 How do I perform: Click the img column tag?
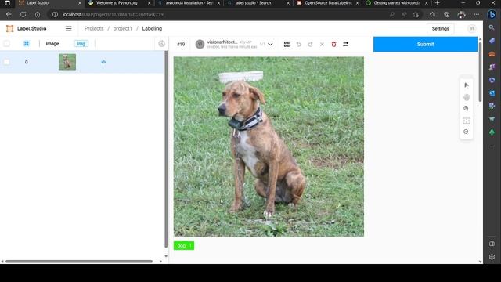(x=81, y=44)
